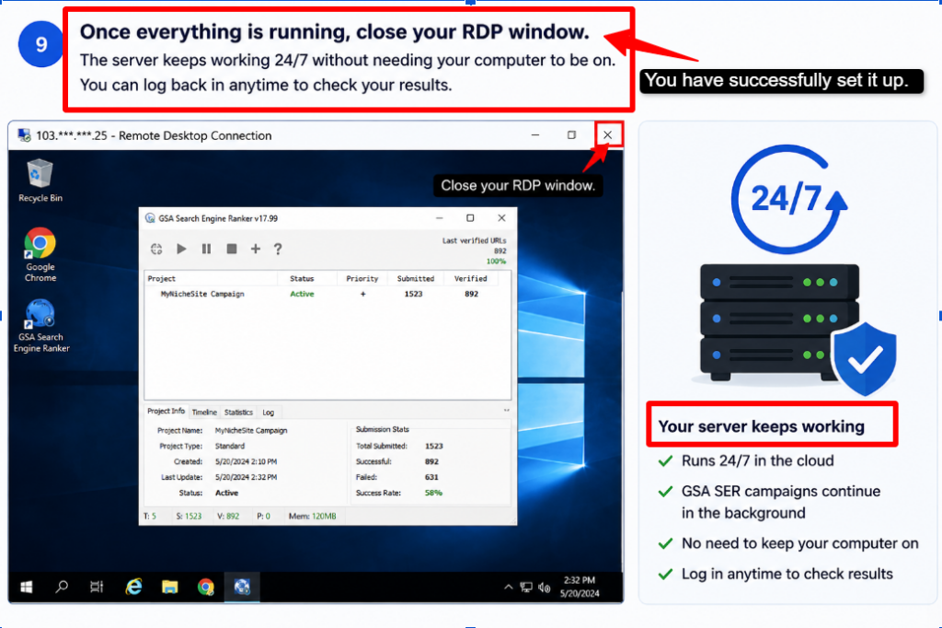Open the question mark help icon
The height and width of the screenshot is (628, 942).
pyautogui.click(x=278, y=249)
